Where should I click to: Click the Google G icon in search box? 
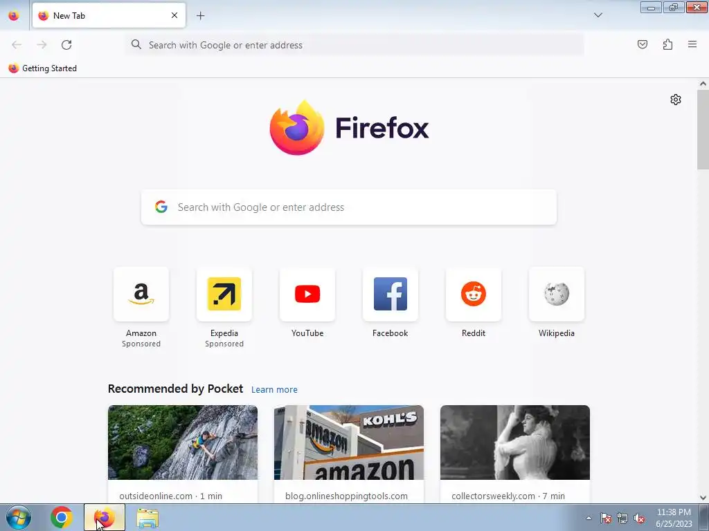pos(161,207)
